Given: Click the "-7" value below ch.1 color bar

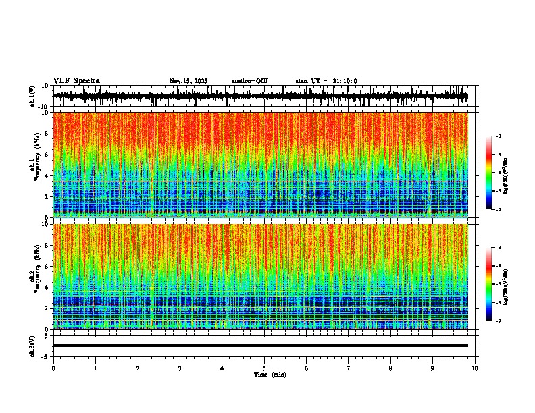Looking at the screenshot, I should click(499, 209).
